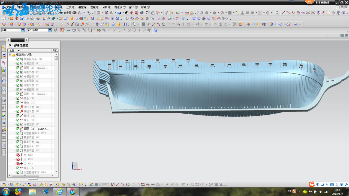Select 草图 (16) SKETCH tree entry

point(36,129)
